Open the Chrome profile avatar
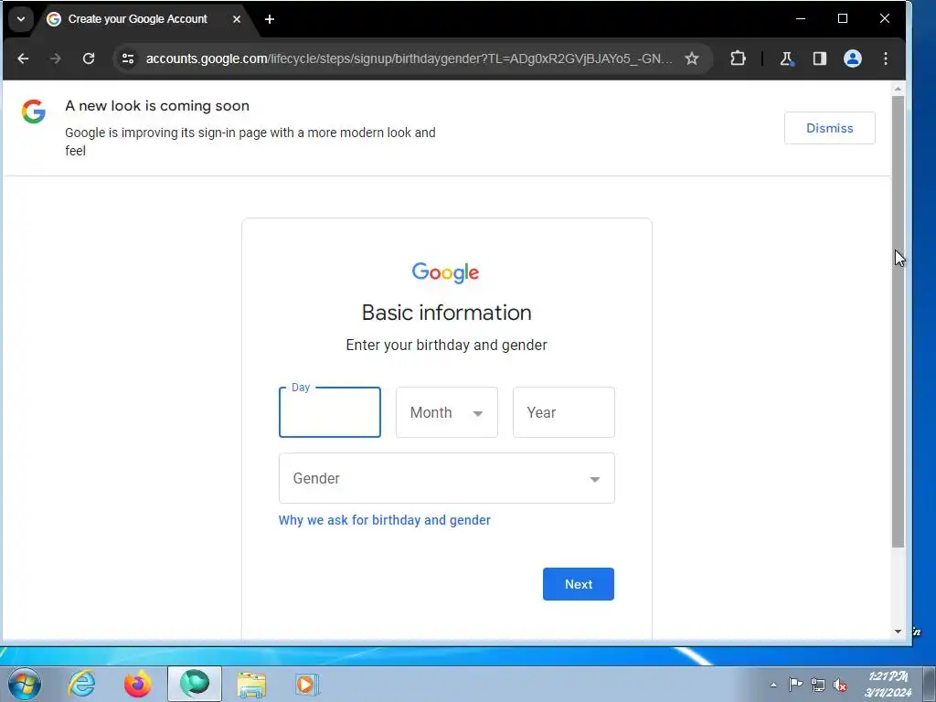Screen dimensions: 936x702 [853, 58]
